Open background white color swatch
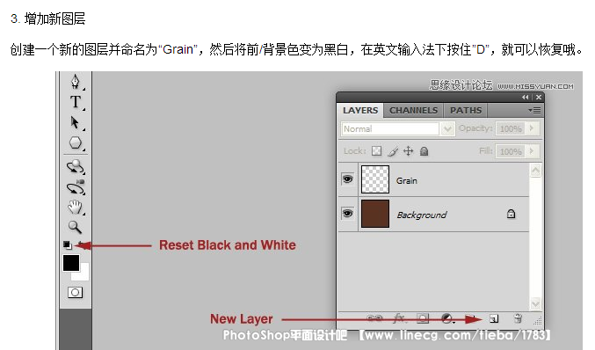The image size is (595, 350). click(84, 275)
